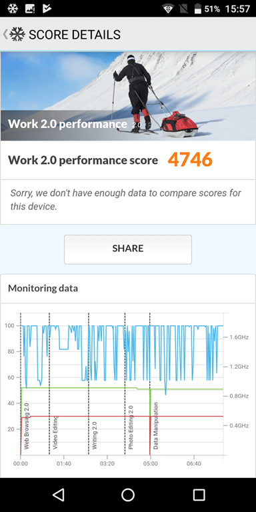The height and width of the screenshot is (512, 256).
Task: Tap the checkmark store notification icon
Action: 47,9
